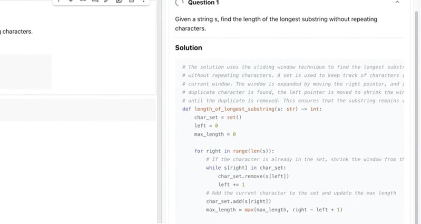Click the move cell up arrow icon
This screenshot has width=421, height=224.
click(x=59, y=1)
